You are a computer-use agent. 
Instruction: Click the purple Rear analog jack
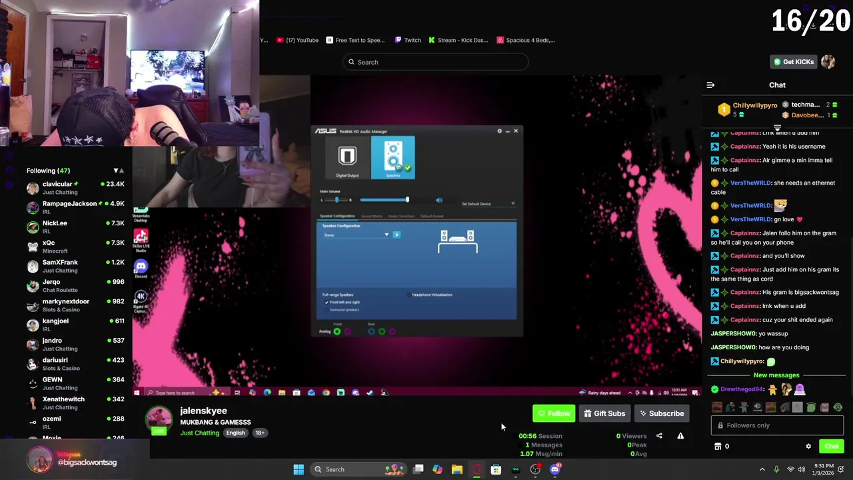[x=393, y=331]
